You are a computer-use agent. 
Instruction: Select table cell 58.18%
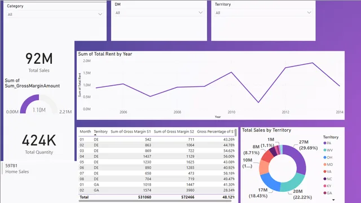click(x=229, y=173)
